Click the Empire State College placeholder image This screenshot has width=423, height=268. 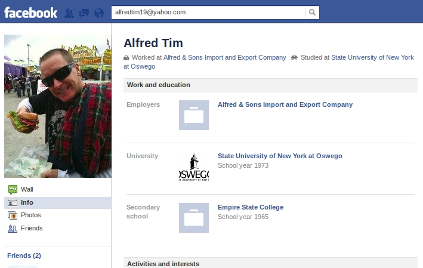(x=194, y=218)
